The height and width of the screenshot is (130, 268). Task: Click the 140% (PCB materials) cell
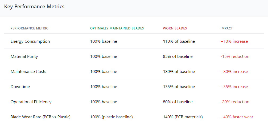pyautogui.click(x=183, y=117)
